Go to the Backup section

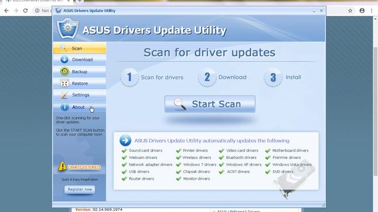79,71
